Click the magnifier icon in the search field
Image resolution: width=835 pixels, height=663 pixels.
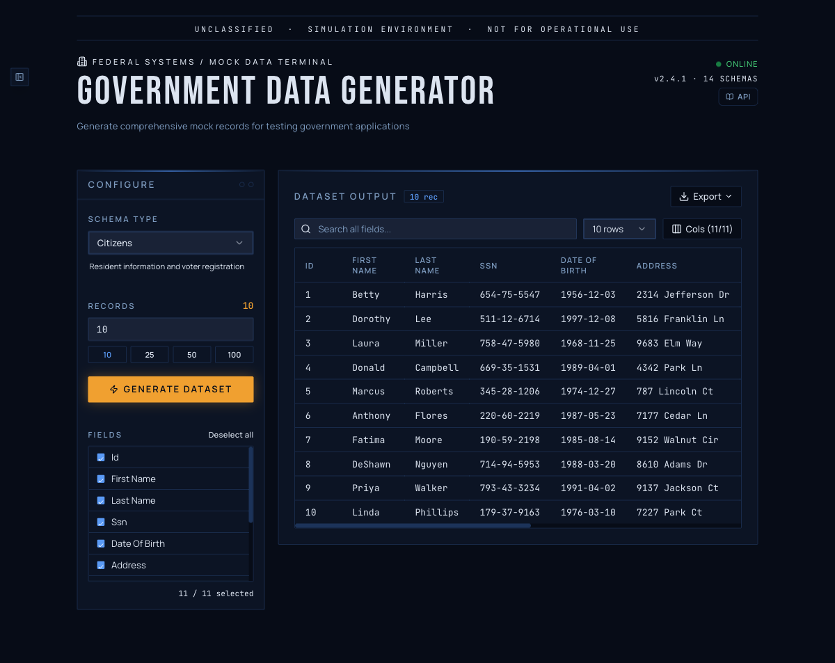(x=306, y=229)
